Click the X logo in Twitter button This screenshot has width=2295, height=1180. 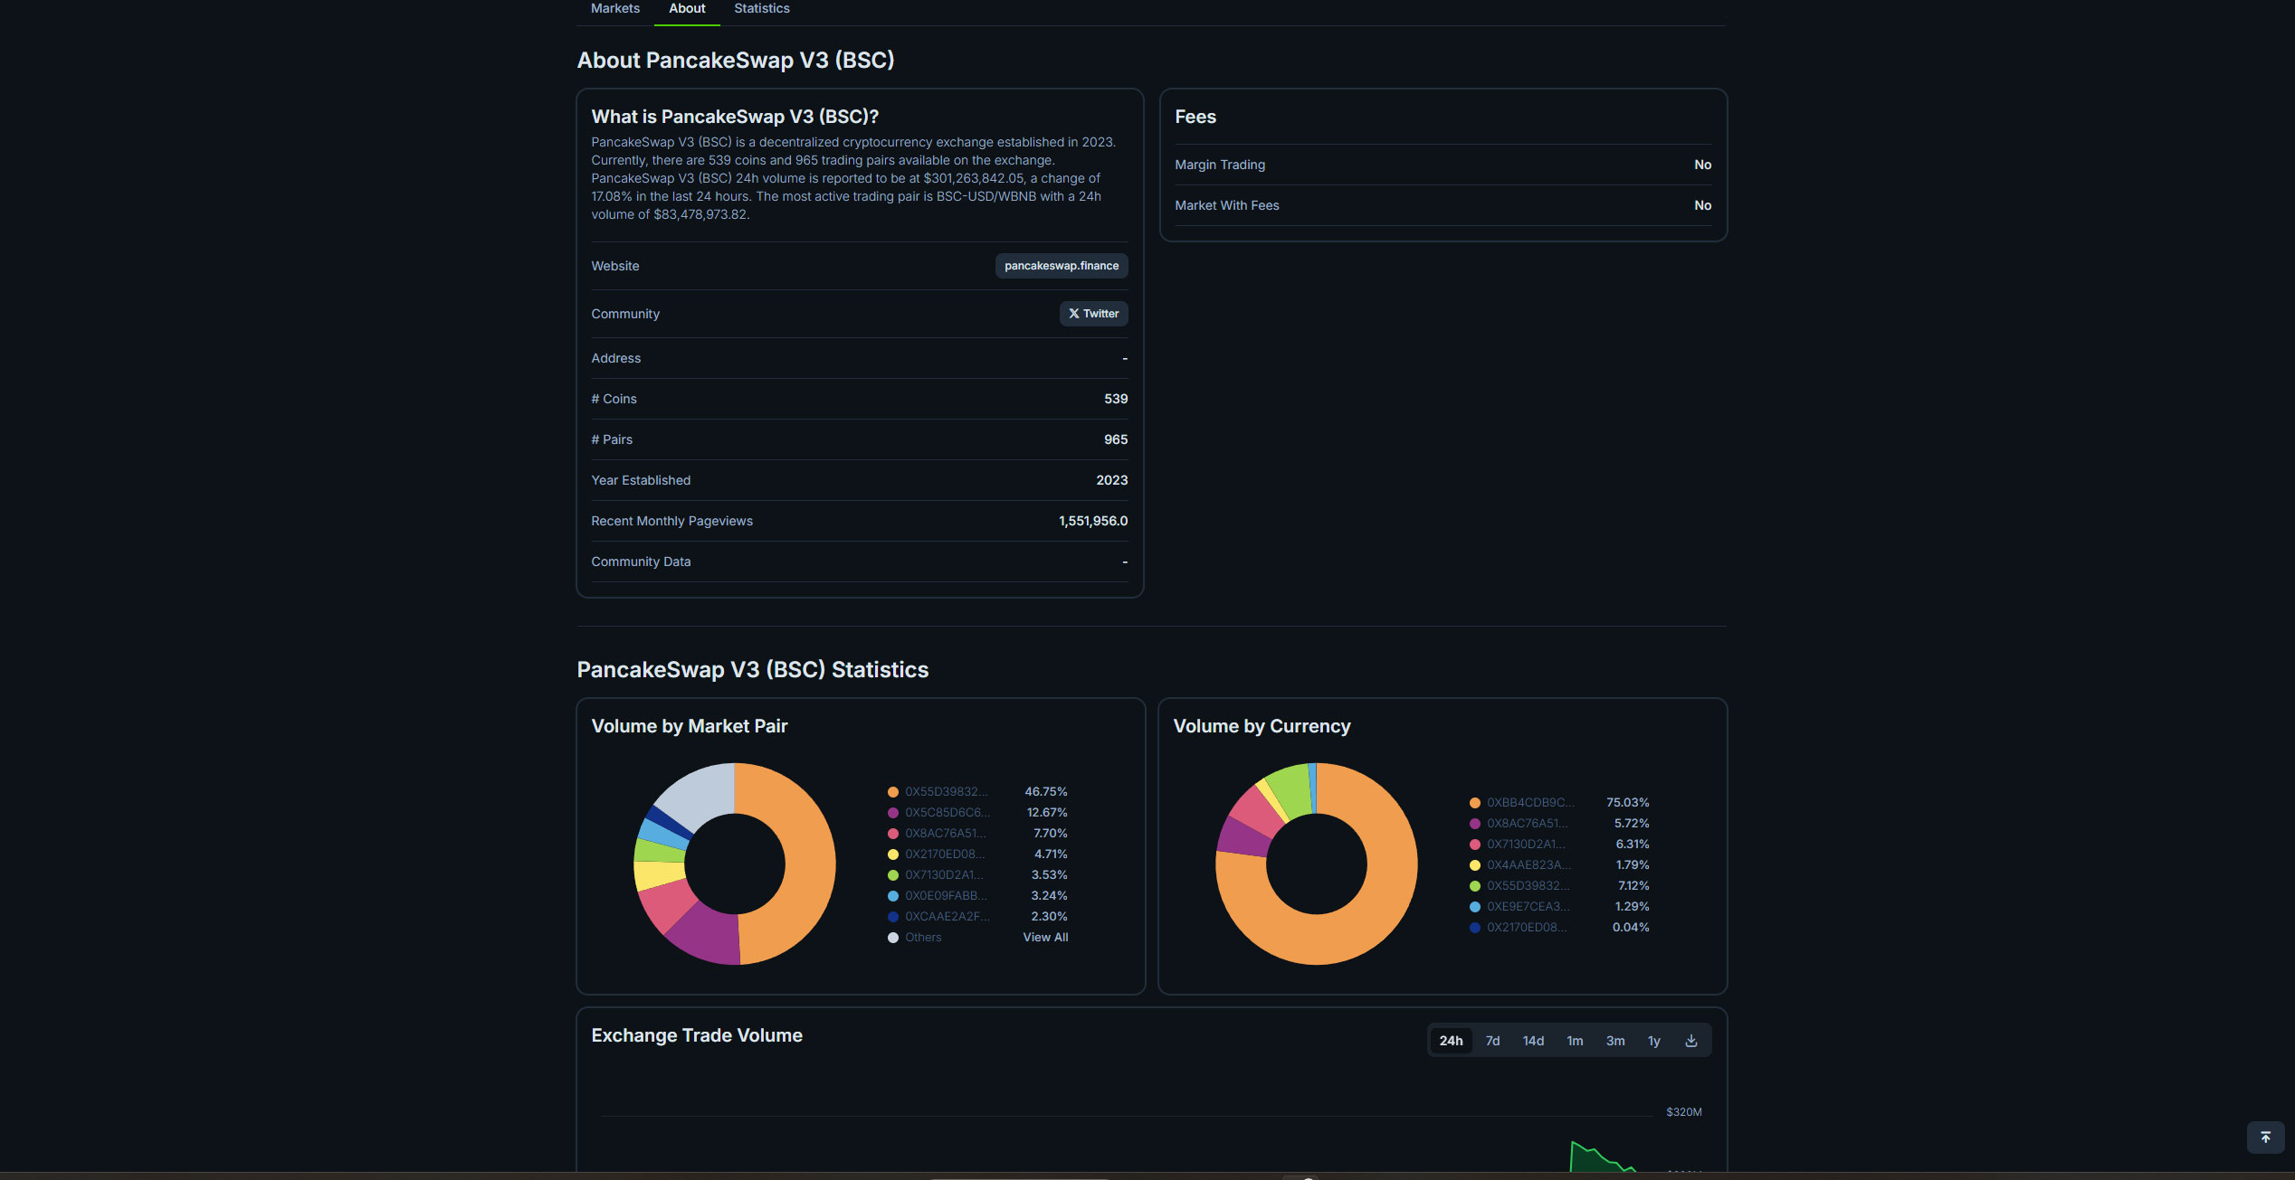(1073, 314)
